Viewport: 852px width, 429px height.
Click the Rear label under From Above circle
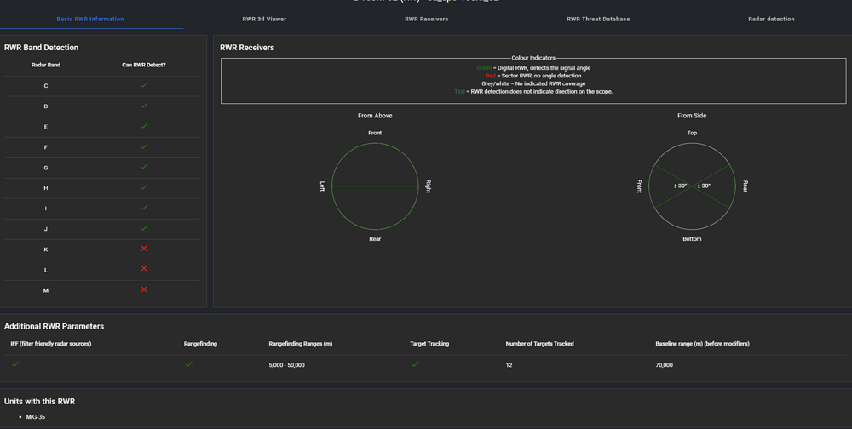click(375, 239)
